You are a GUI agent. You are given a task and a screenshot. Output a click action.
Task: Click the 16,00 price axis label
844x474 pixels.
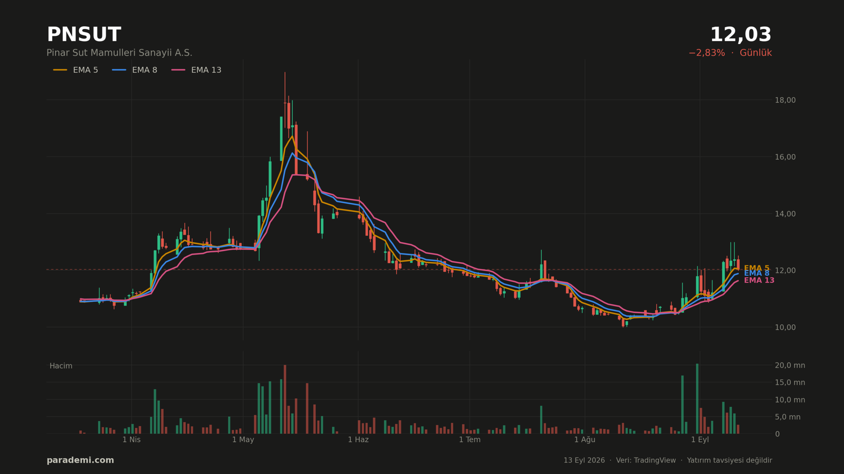pyautogui.click(x=785, y=157)
